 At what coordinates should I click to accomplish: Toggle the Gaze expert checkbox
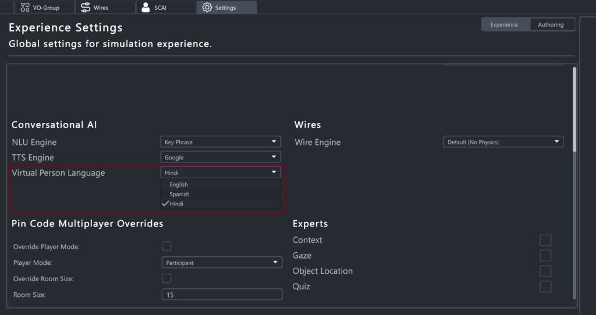pyautogui.click(x=545, y=256)
